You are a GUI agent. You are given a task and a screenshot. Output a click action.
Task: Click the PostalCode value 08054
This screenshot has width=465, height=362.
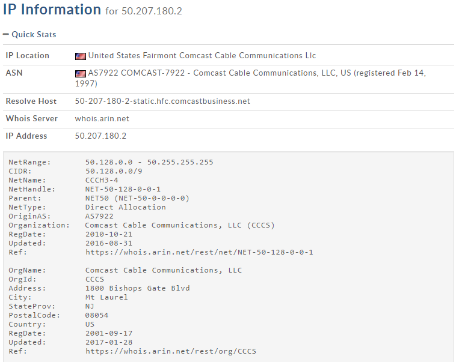97,315
